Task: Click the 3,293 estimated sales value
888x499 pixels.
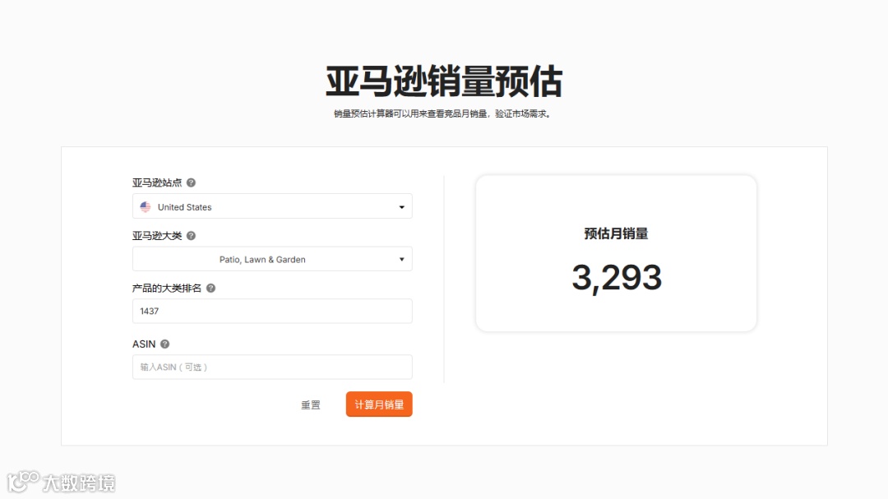Action: click(x=617, y=278)
